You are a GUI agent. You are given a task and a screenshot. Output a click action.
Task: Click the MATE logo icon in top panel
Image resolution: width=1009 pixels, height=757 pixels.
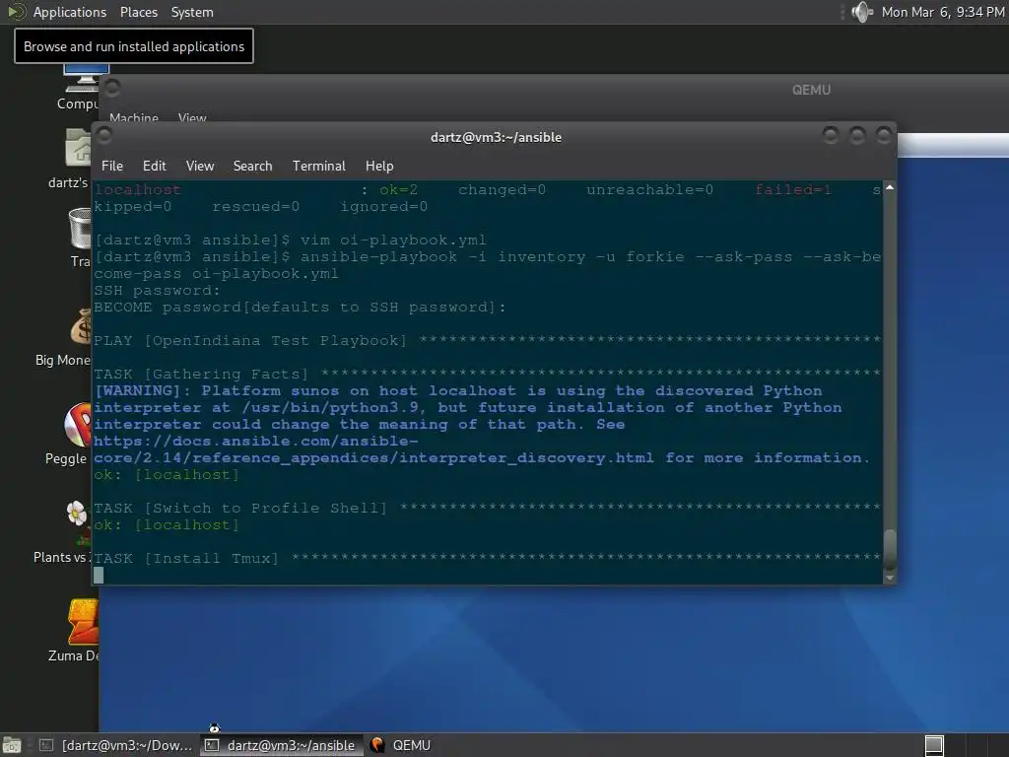click(16, 12)
